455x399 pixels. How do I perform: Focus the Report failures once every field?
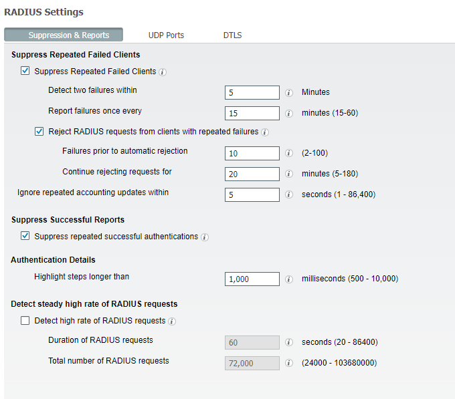point(252,114)
